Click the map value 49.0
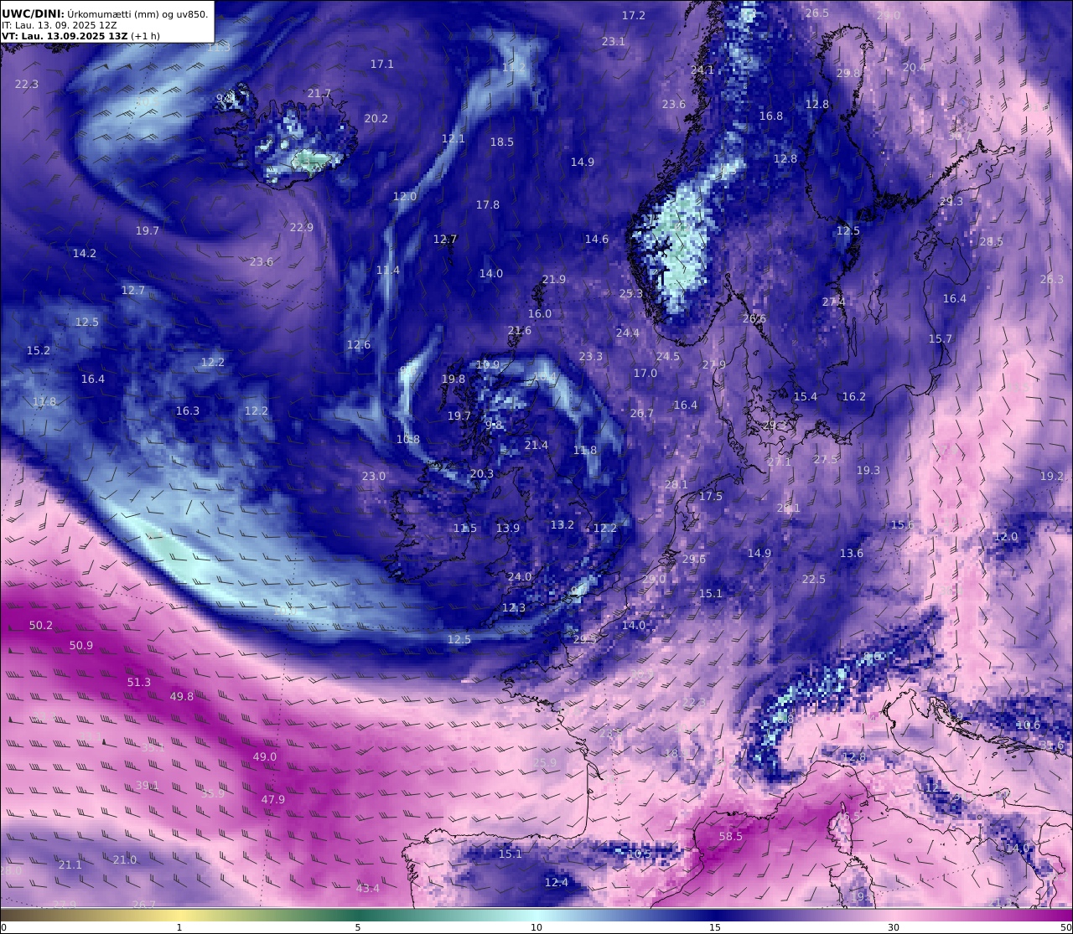The image size is (1073, 934). [265, 756]
